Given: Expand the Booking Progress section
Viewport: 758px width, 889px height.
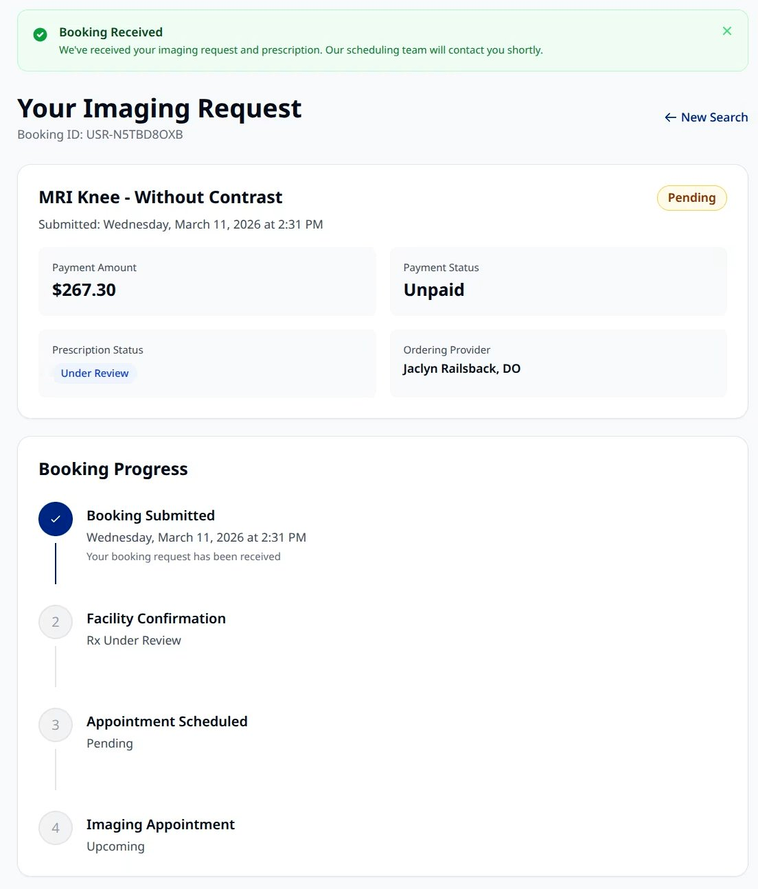Looking at the screenshot, I should tap(113, 469).
